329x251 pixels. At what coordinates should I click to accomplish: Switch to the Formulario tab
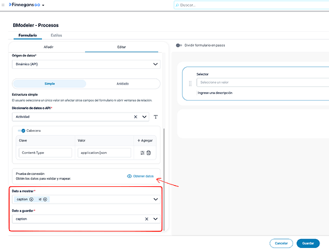[x=28, y=35]
